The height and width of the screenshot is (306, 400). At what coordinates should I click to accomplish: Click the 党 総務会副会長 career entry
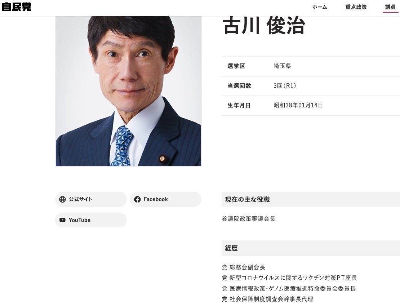coord(243,267)
